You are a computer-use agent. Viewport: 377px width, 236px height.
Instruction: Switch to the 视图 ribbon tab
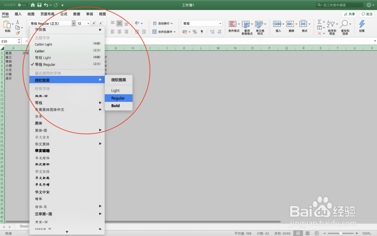click(103, 14)
